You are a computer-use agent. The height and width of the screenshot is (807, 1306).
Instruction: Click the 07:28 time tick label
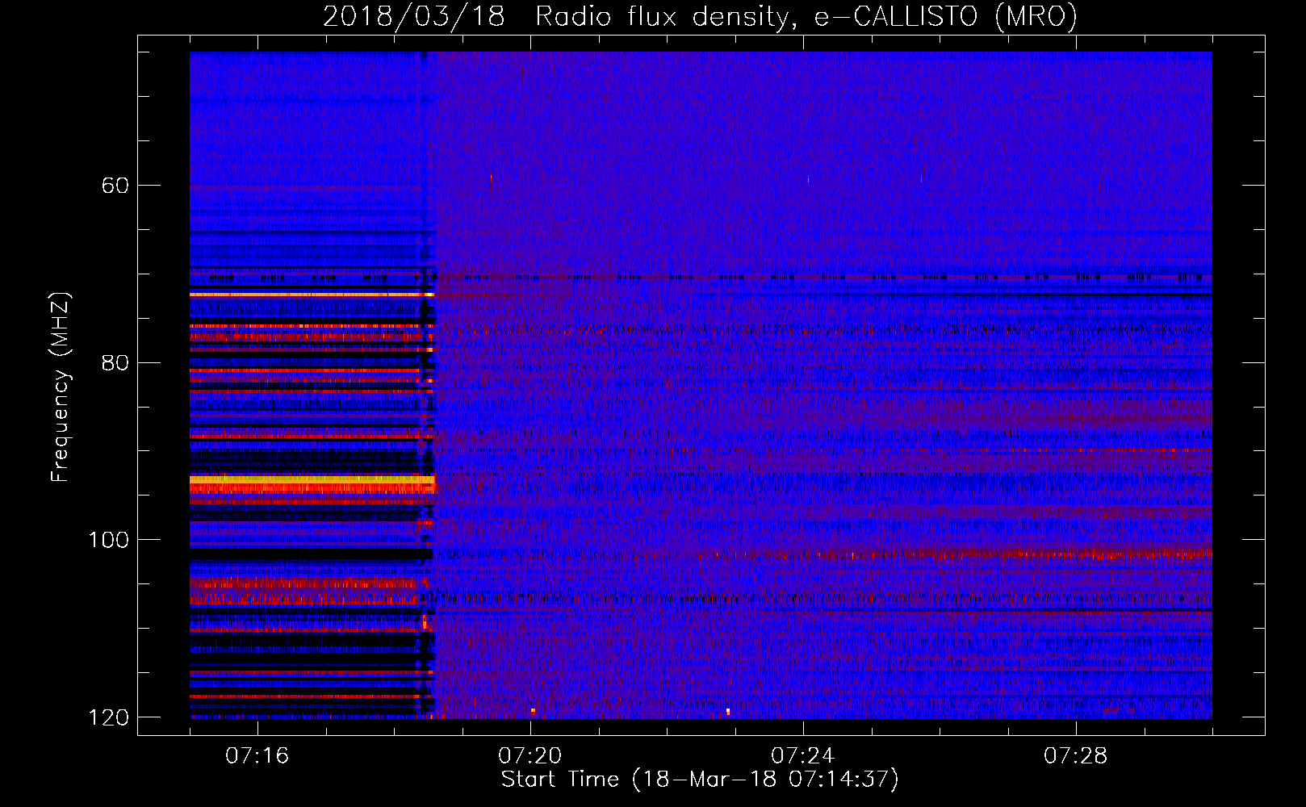pyautogui.click(x=1075, y=756)
